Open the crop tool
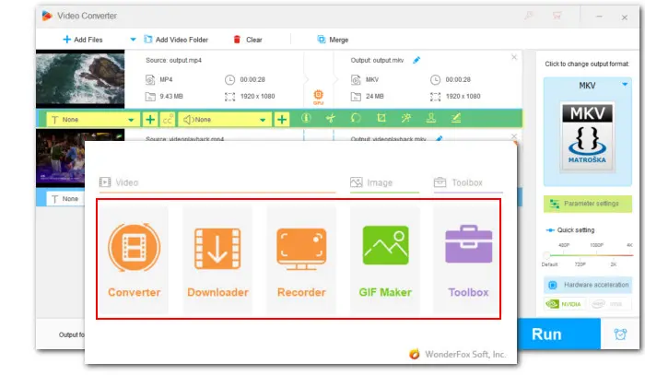645x375 pixels. (x=381, y=119)
